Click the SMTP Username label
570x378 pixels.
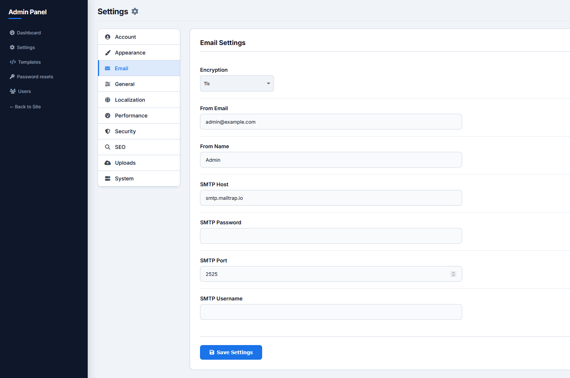point(221,299)
